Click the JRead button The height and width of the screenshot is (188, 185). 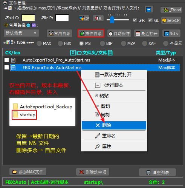[x=171, y=10]
